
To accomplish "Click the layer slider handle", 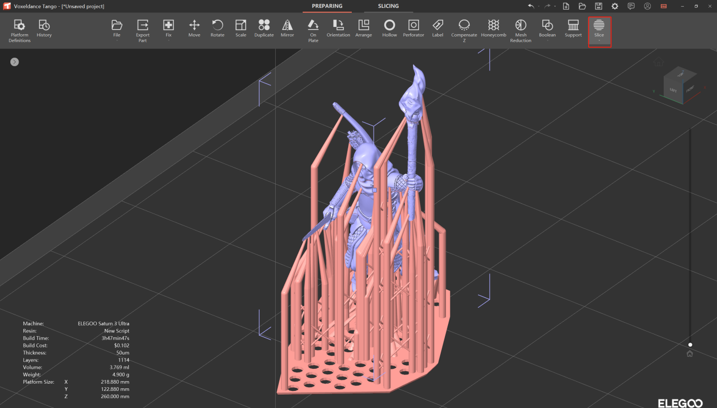I will [x=690, y=345].
